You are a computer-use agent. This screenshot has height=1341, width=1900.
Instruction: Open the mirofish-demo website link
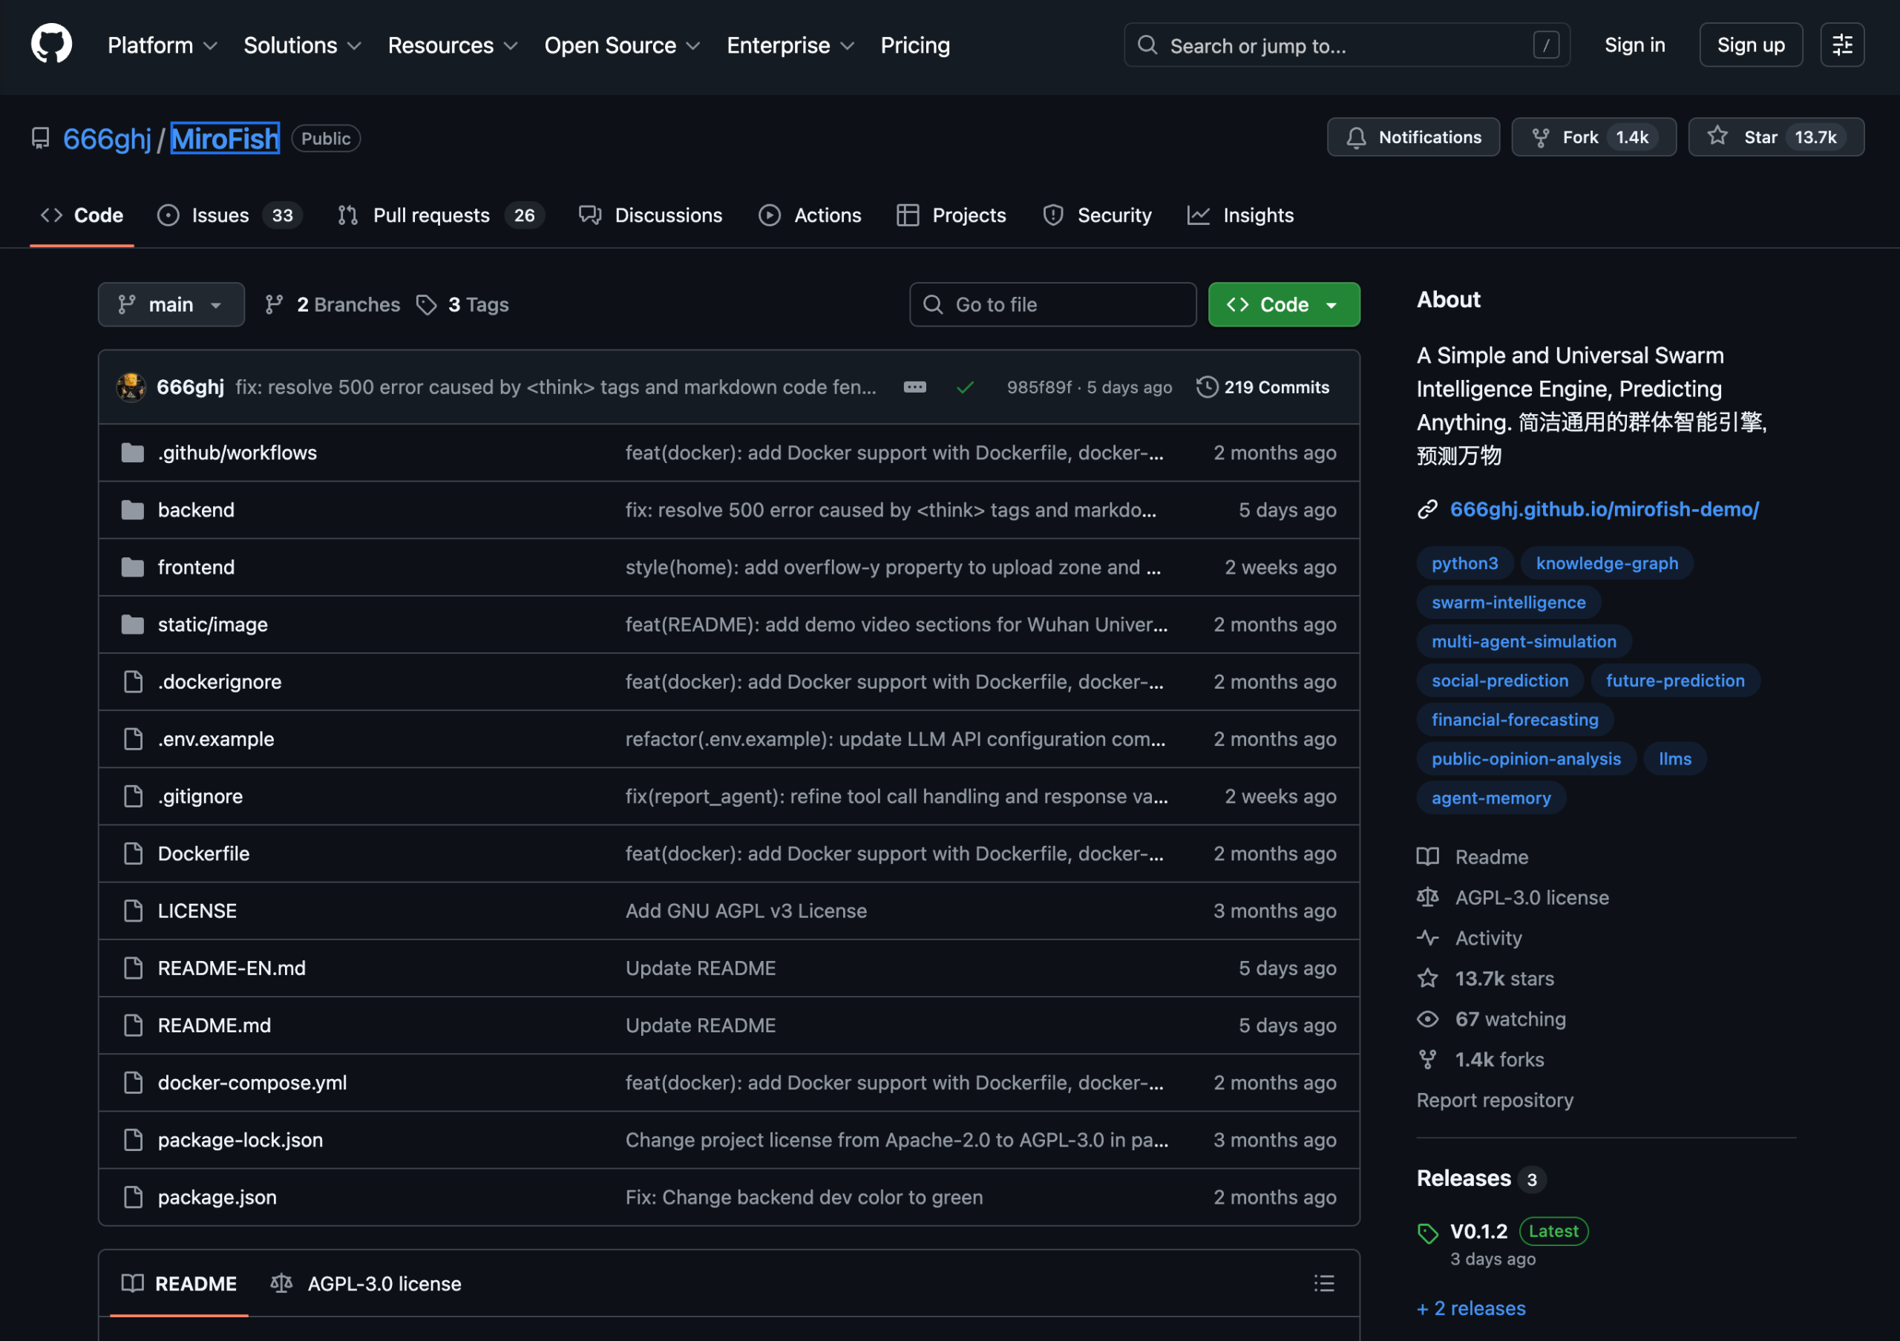coord(1604,509)
